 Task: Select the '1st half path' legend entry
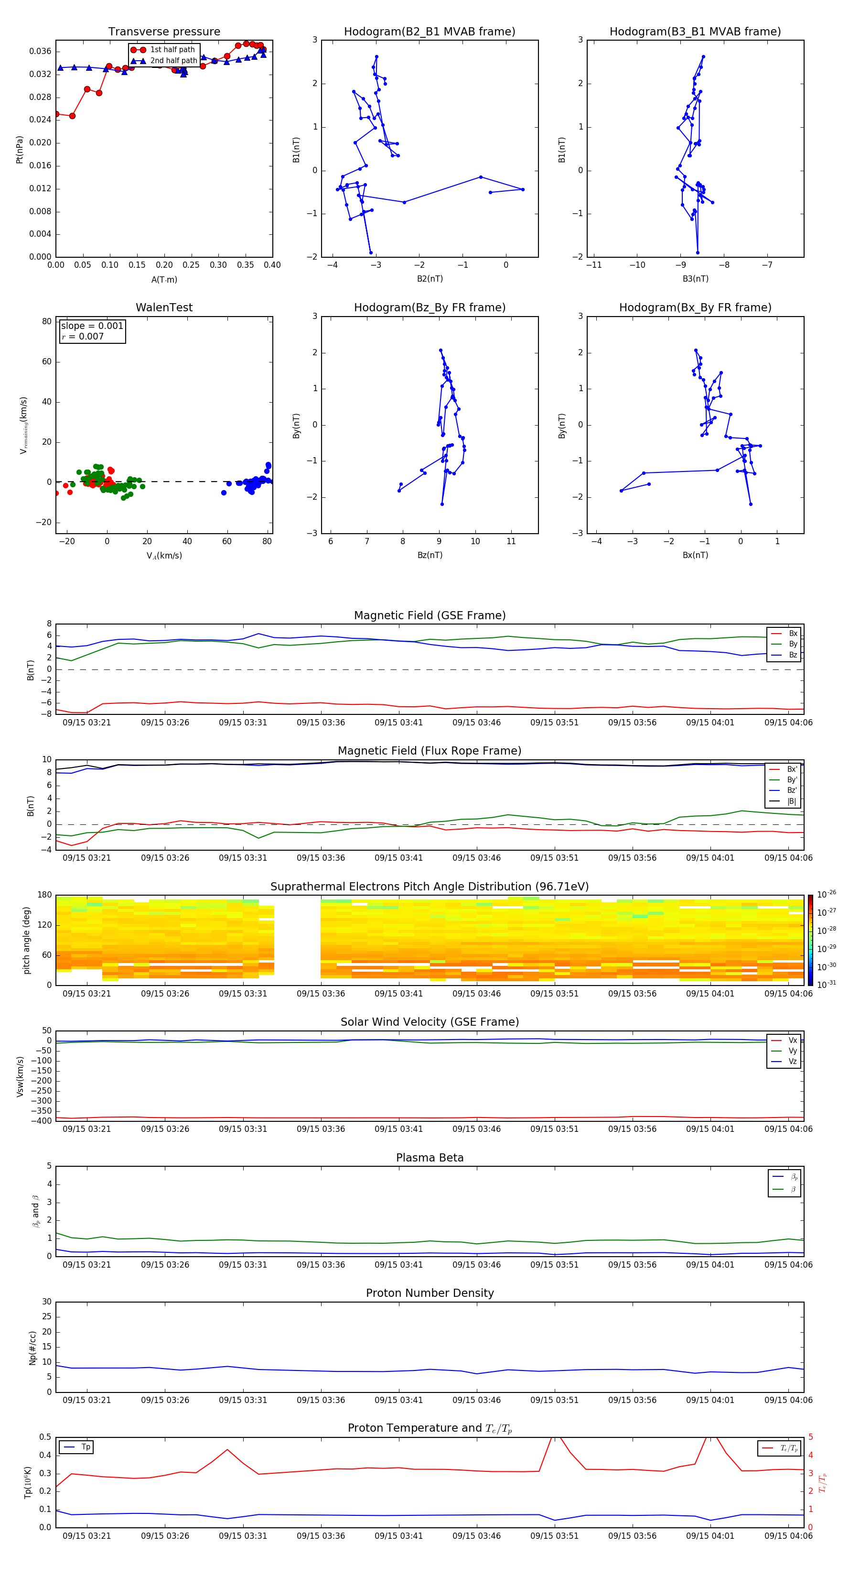point(163,50)
